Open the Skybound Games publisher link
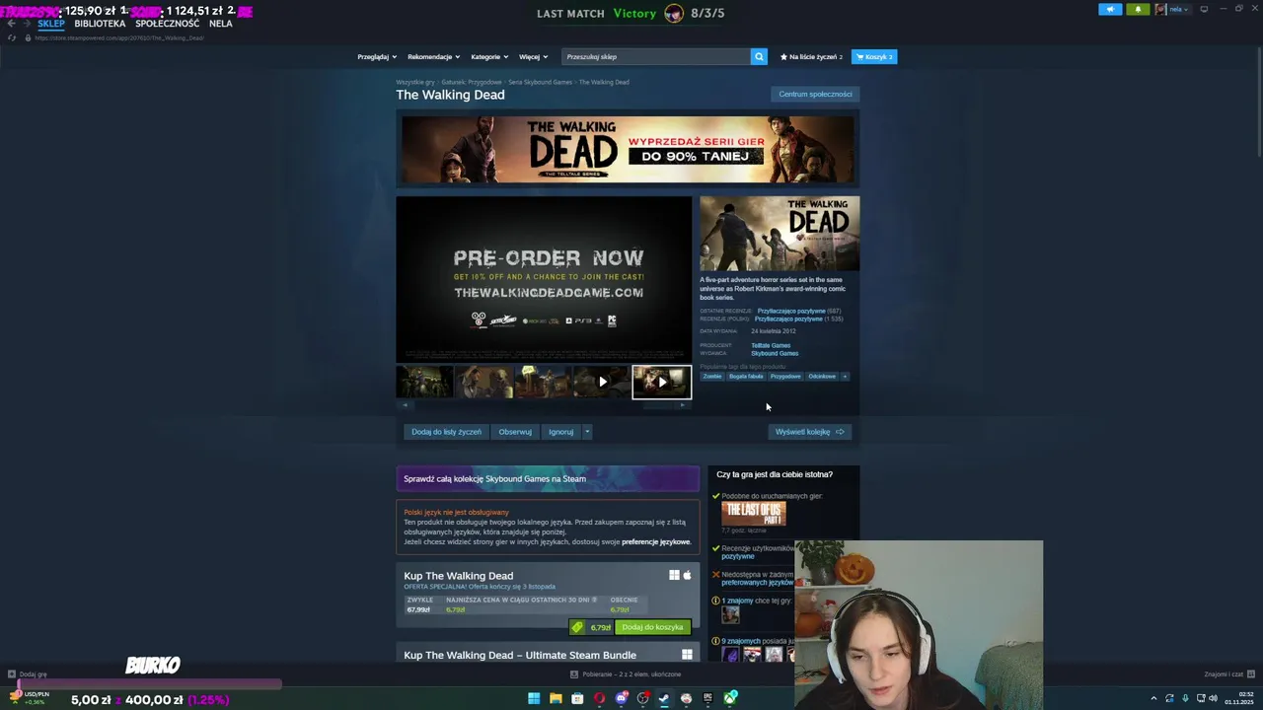The image size is (1263, 710). [x=775, y=353]
